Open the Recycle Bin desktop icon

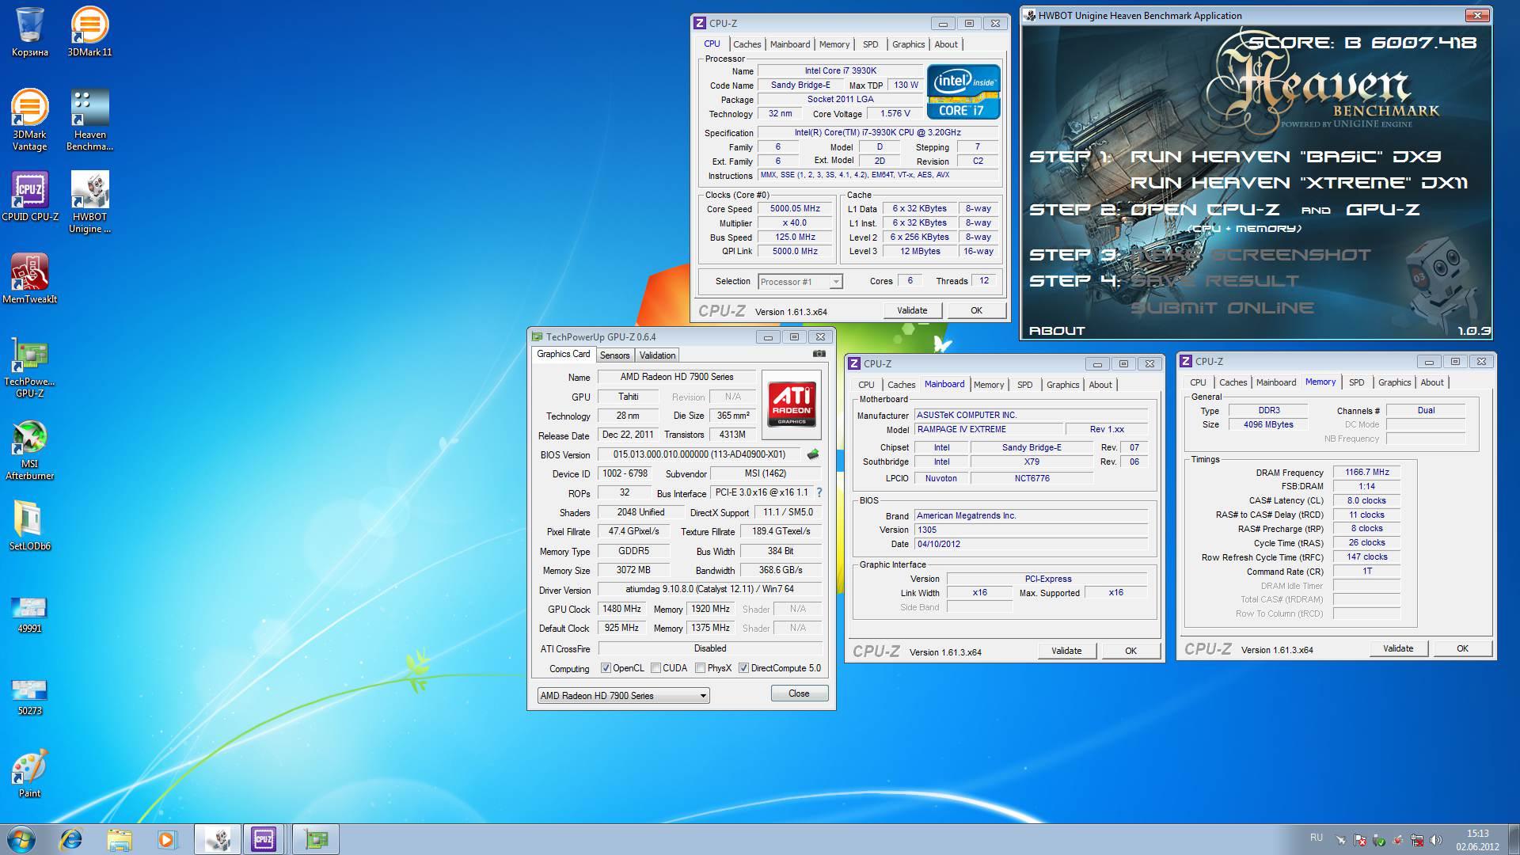click(x=29, y=32)
